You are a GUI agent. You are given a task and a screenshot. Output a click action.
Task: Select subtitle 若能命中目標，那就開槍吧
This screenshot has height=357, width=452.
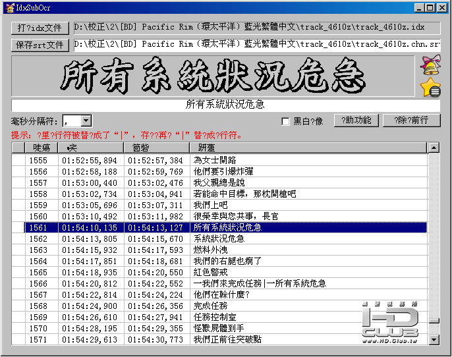[219, 194]
